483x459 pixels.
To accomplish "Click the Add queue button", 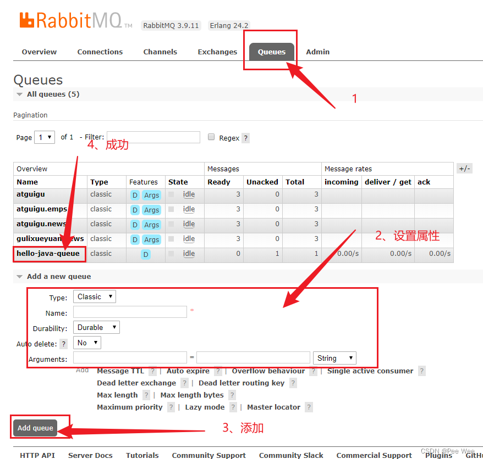I will pyautogui.click(x=35, y=428).
